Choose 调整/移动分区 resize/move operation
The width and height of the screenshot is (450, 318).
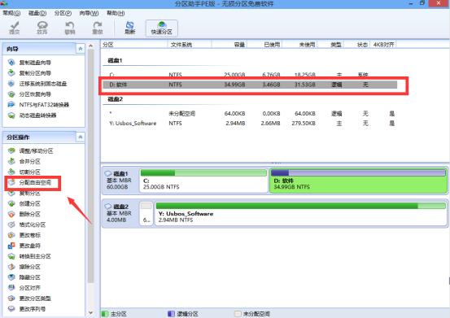click(x=30, y=150)
